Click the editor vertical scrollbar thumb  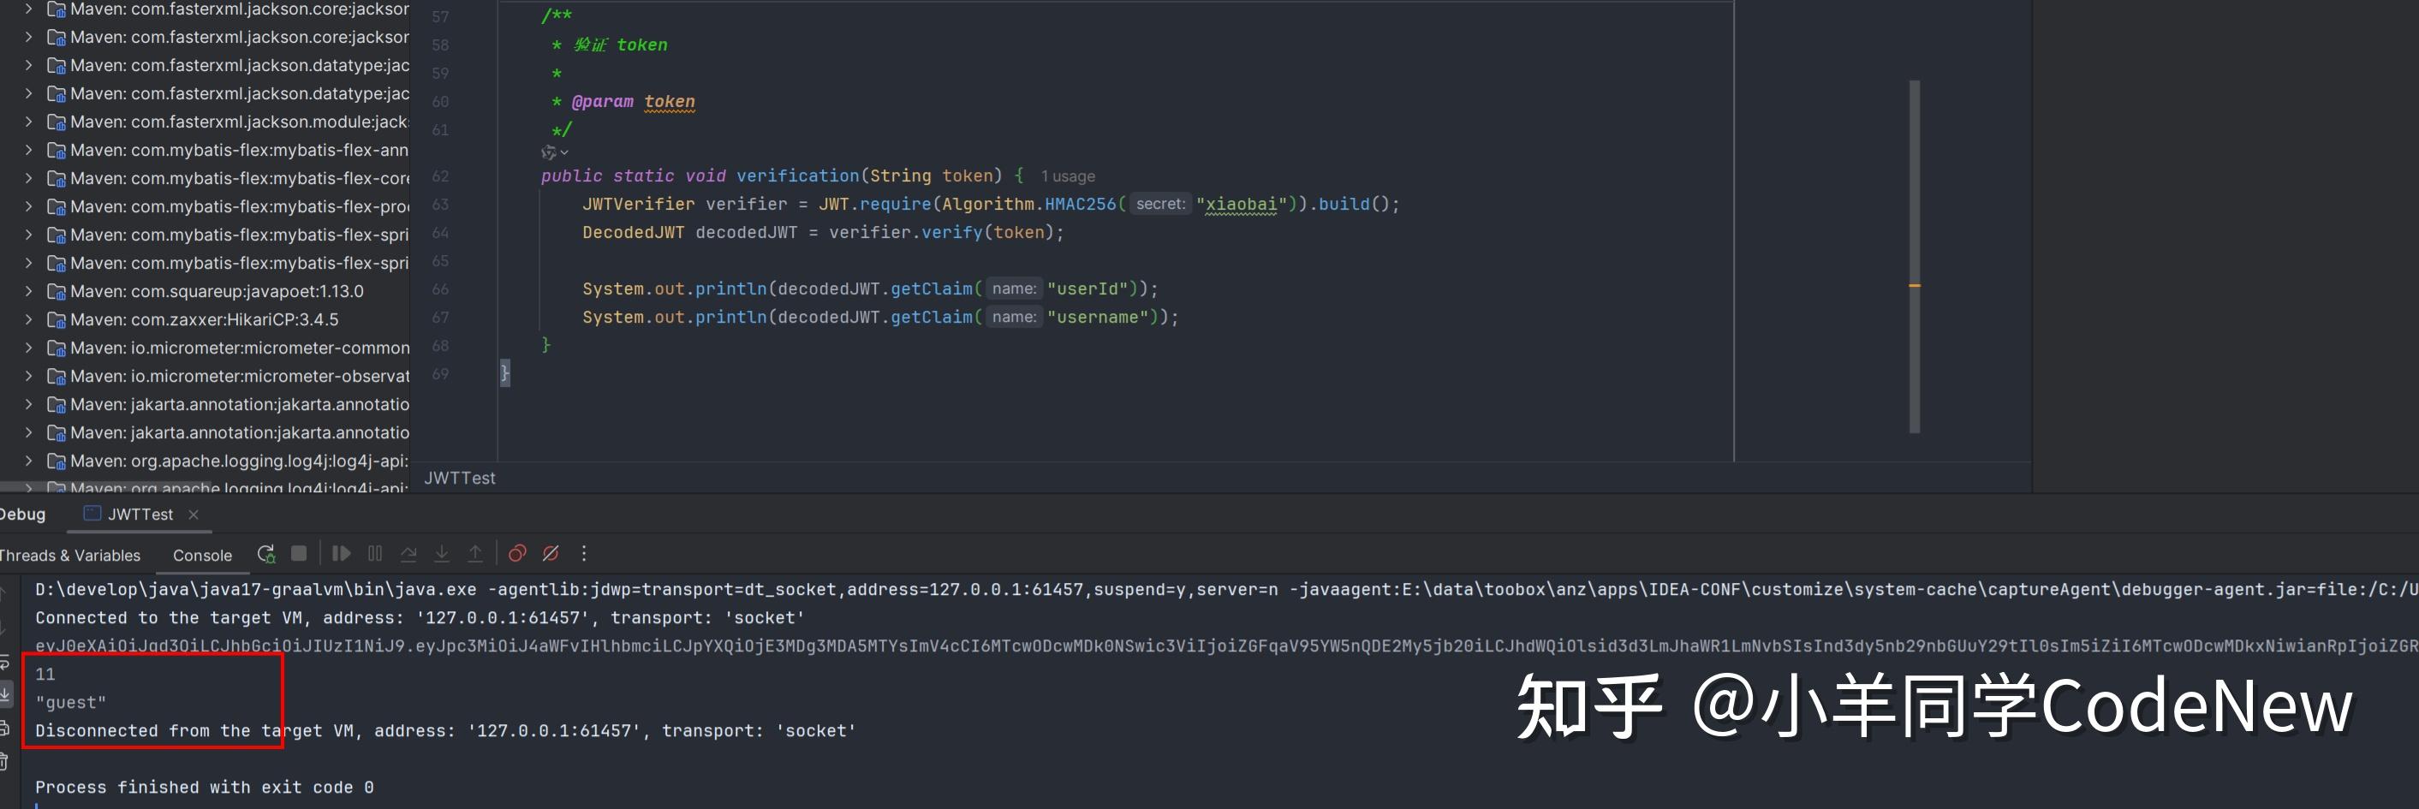point(1914,255)
